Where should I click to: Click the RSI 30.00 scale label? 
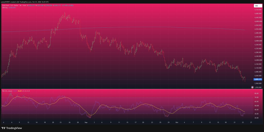click(x=257, y=114)
